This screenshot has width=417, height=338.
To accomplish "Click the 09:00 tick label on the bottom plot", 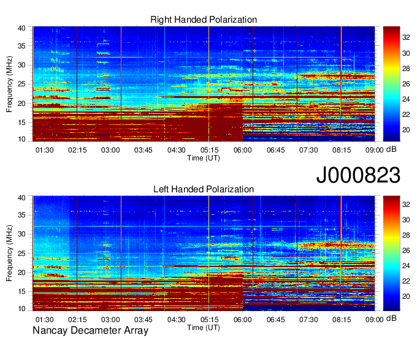I will pos(374,320).
